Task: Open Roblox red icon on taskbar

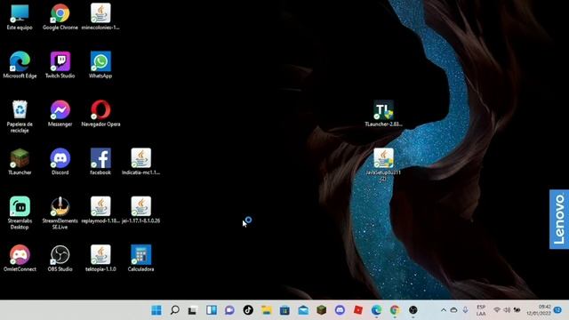Action: coord(358,310)
